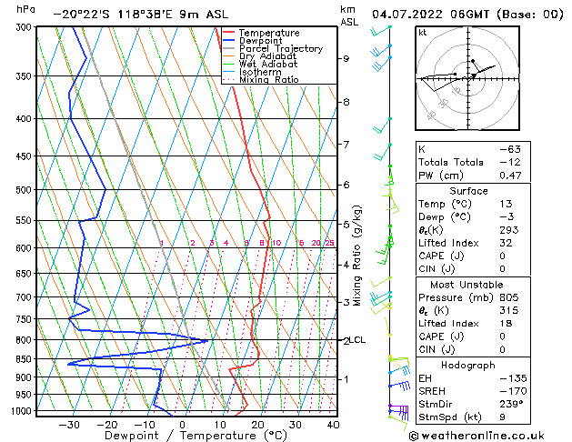The height and width of the screenshot is (442, 572).
Task: Click the "300" pressure level label
Action: pyautogui.click(x=25, y=27)
